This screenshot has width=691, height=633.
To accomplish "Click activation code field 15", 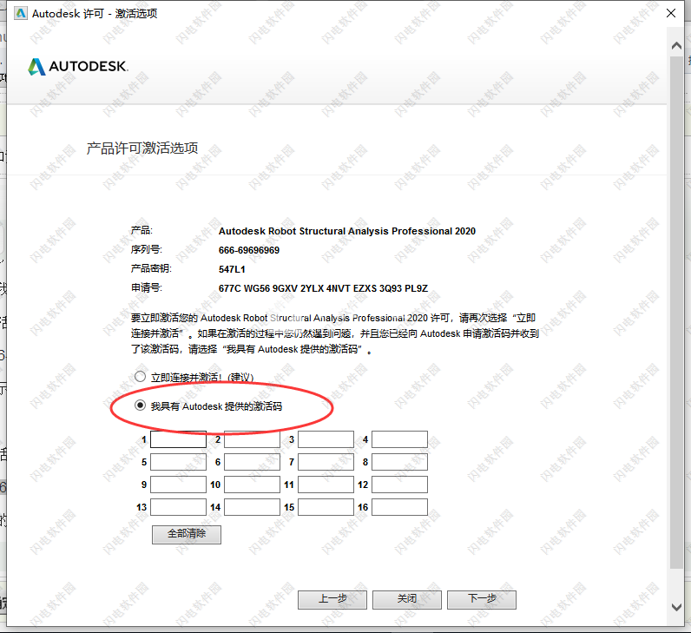I will [326, 507].
